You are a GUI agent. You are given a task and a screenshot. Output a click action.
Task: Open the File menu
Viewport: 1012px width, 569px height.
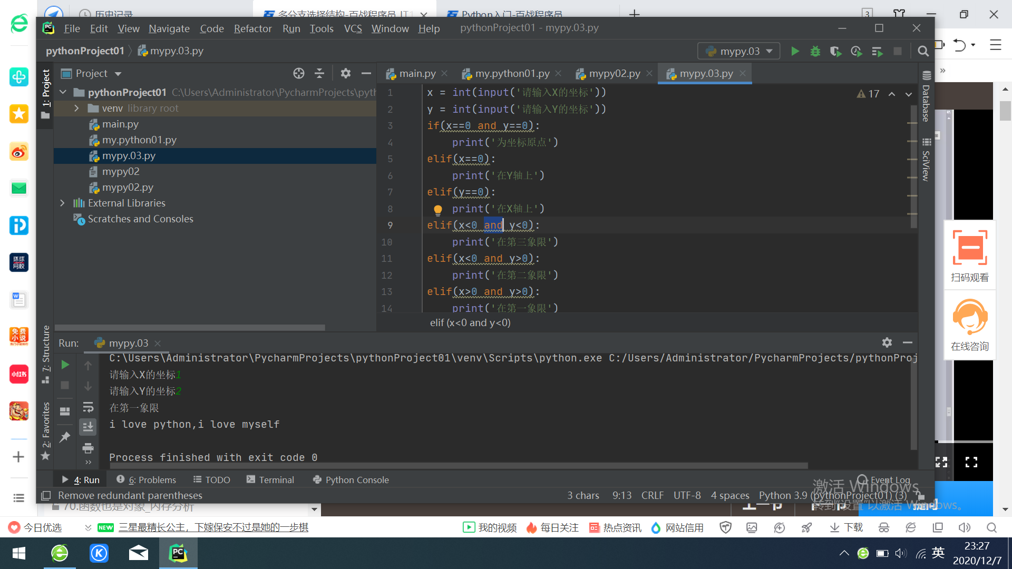(72, 28)
